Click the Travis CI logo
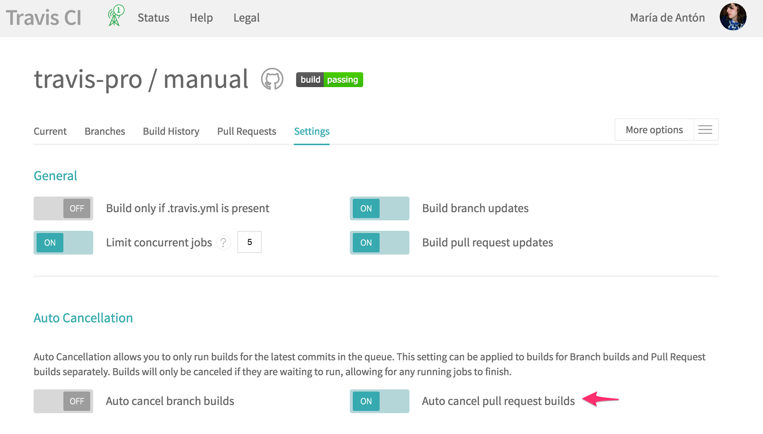763x434 pixels. pyautogui.click(x=44, y=18)
